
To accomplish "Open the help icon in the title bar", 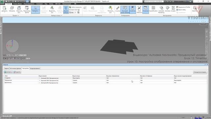I will 190,1.
